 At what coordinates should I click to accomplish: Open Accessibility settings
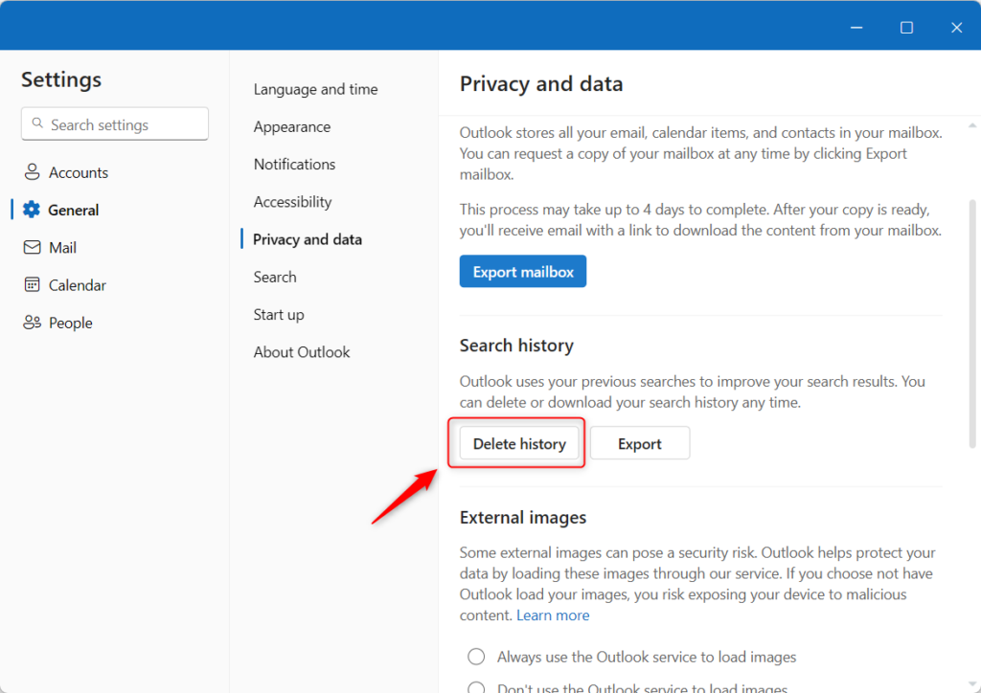click(x=292, y=202)
